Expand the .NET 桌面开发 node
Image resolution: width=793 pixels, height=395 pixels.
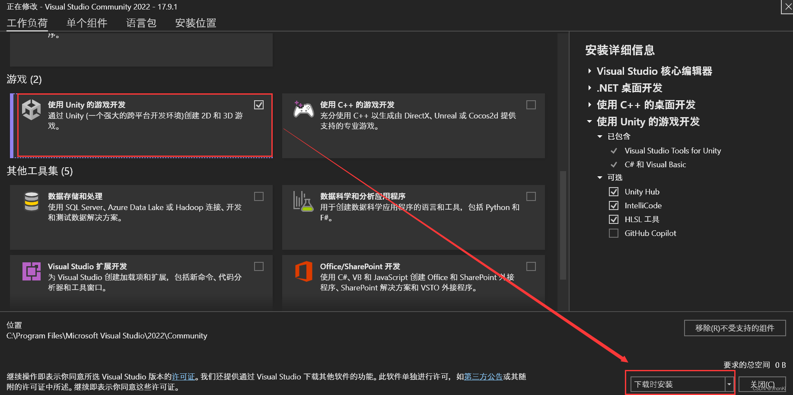(x=589, y=88)
